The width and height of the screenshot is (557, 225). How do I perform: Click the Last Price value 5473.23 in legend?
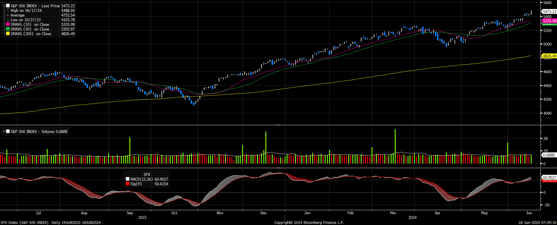tap(68, 6)
